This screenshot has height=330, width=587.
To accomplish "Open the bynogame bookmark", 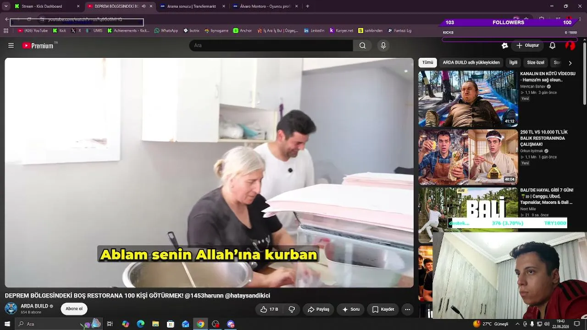I will (x=217, y=31).
